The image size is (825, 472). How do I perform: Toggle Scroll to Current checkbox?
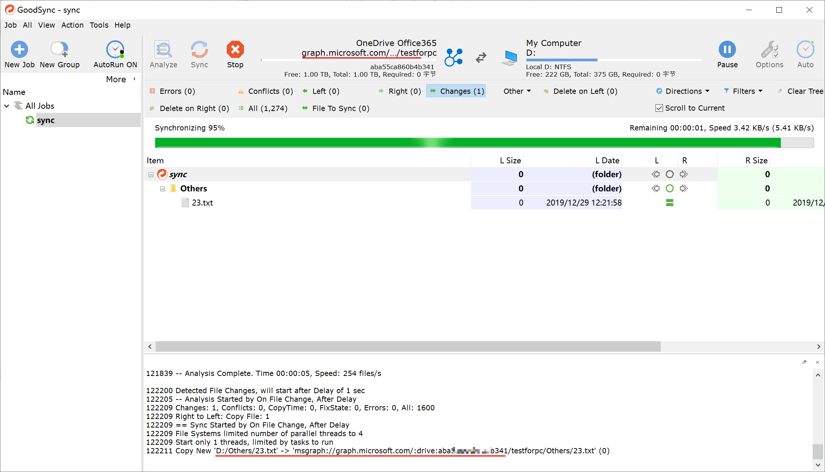(659, 108)
